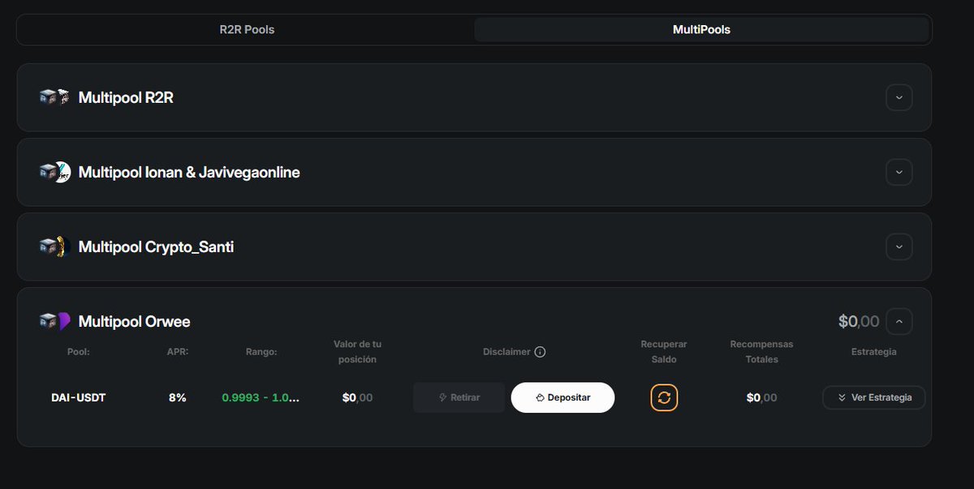Click the Depositar button
This screenshot has height=489, width=974.
click(x=562, y=397)
